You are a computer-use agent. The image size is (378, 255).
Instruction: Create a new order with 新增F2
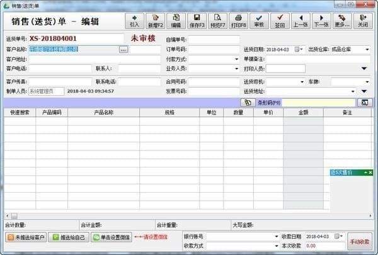pyautogui.click(x=156, y=21)
